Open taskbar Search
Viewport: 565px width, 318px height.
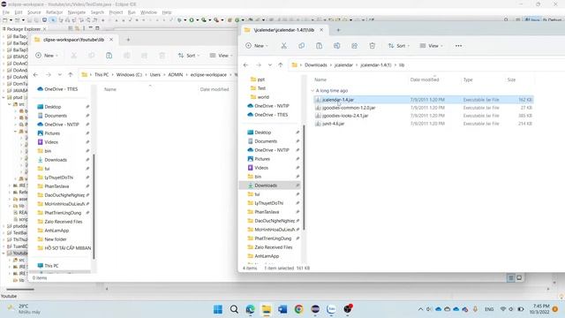234,309
